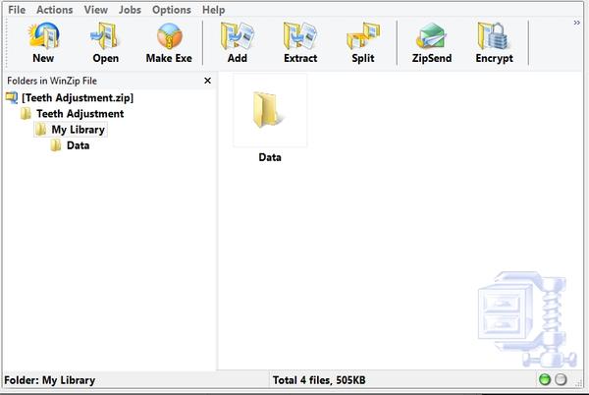The height and width of the screenshot is (395, 589).
Task: Select Data folder in folder tree
Action: pos(78,145)
